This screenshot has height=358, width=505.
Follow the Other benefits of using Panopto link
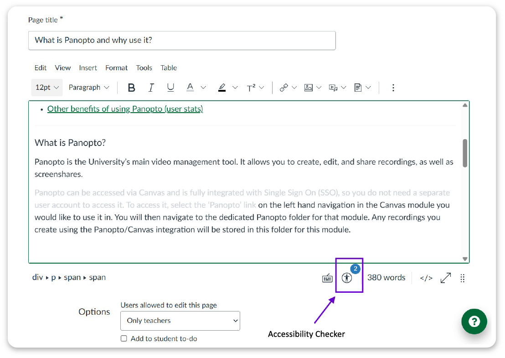coord(125,109)
